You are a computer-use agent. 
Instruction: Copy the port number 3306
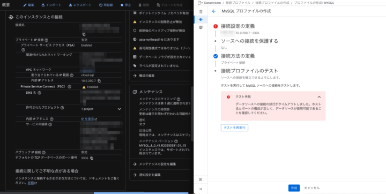point(92,158)
